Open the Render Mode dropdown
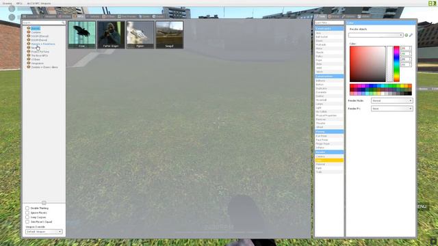Image resolution: width=438 pixels, height=246 pixels. pos(392,100)
